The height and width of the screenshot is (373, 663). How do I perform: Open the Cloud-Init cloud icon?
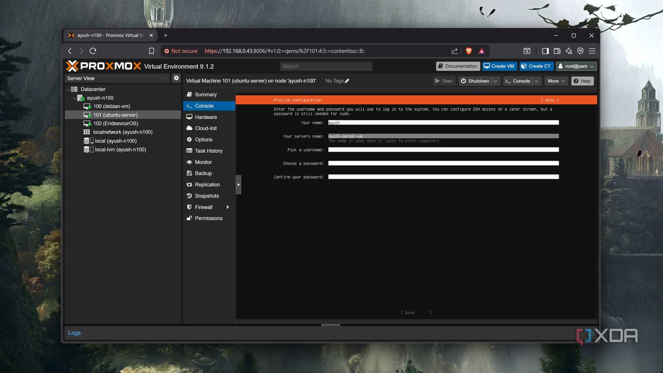click(x=190, y=128)
